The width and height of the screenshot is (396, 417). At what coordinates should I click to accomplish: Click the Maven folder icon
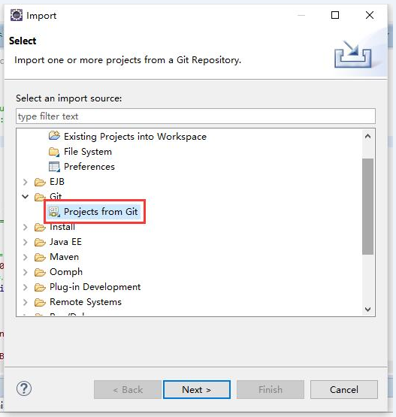[40, 257]
